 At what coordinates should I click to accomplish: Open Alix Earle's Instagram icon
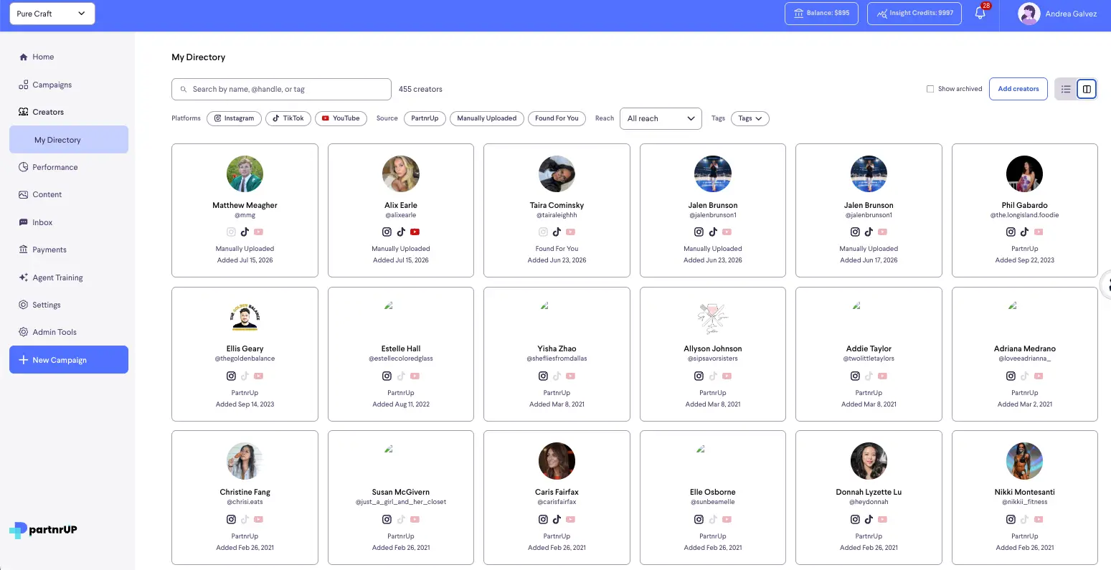(387, 232)
